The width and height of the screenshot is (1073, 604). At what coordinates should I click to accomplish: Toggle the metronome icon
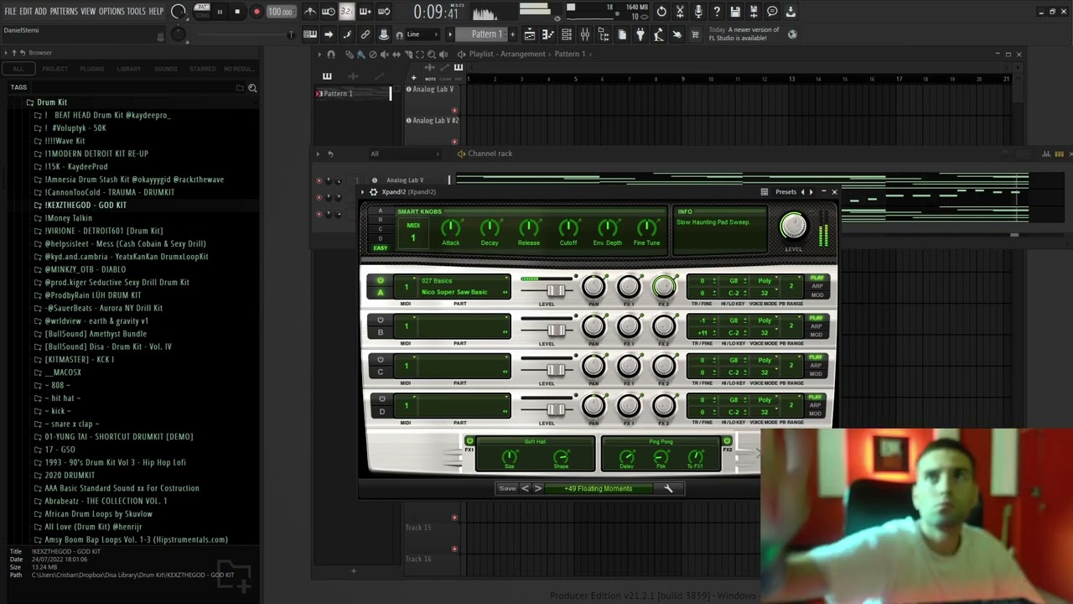tap(310, 12)
